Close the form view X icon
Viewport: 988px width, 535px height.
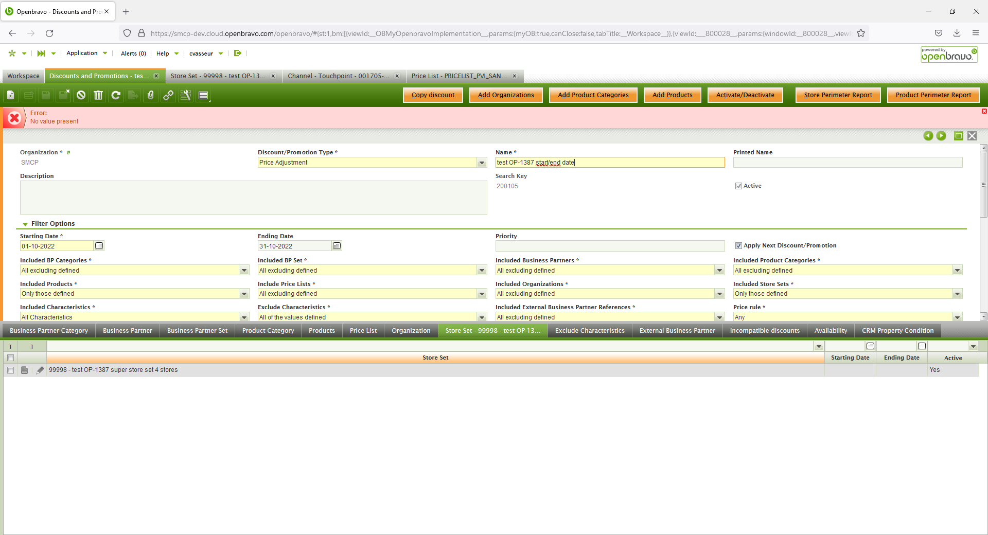click(x=972, y=136)
